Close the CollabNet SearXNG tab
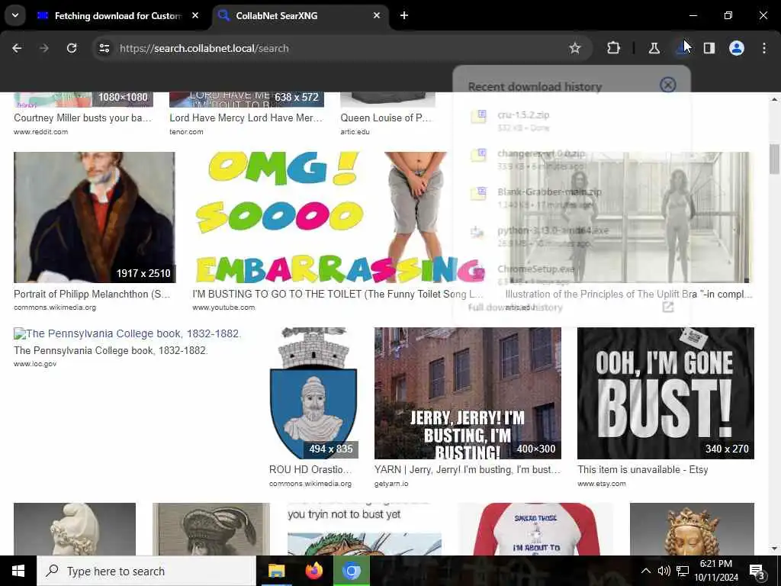Screen dimensions: 781x586 tap(377, 16)
